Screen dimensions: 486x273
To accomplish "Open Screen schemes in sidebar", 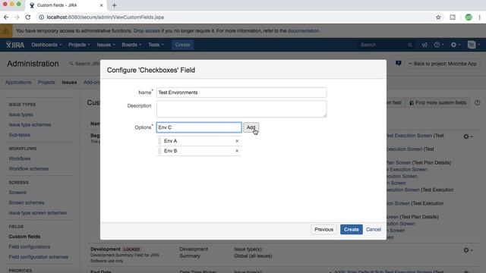I will tap(27, 202).
